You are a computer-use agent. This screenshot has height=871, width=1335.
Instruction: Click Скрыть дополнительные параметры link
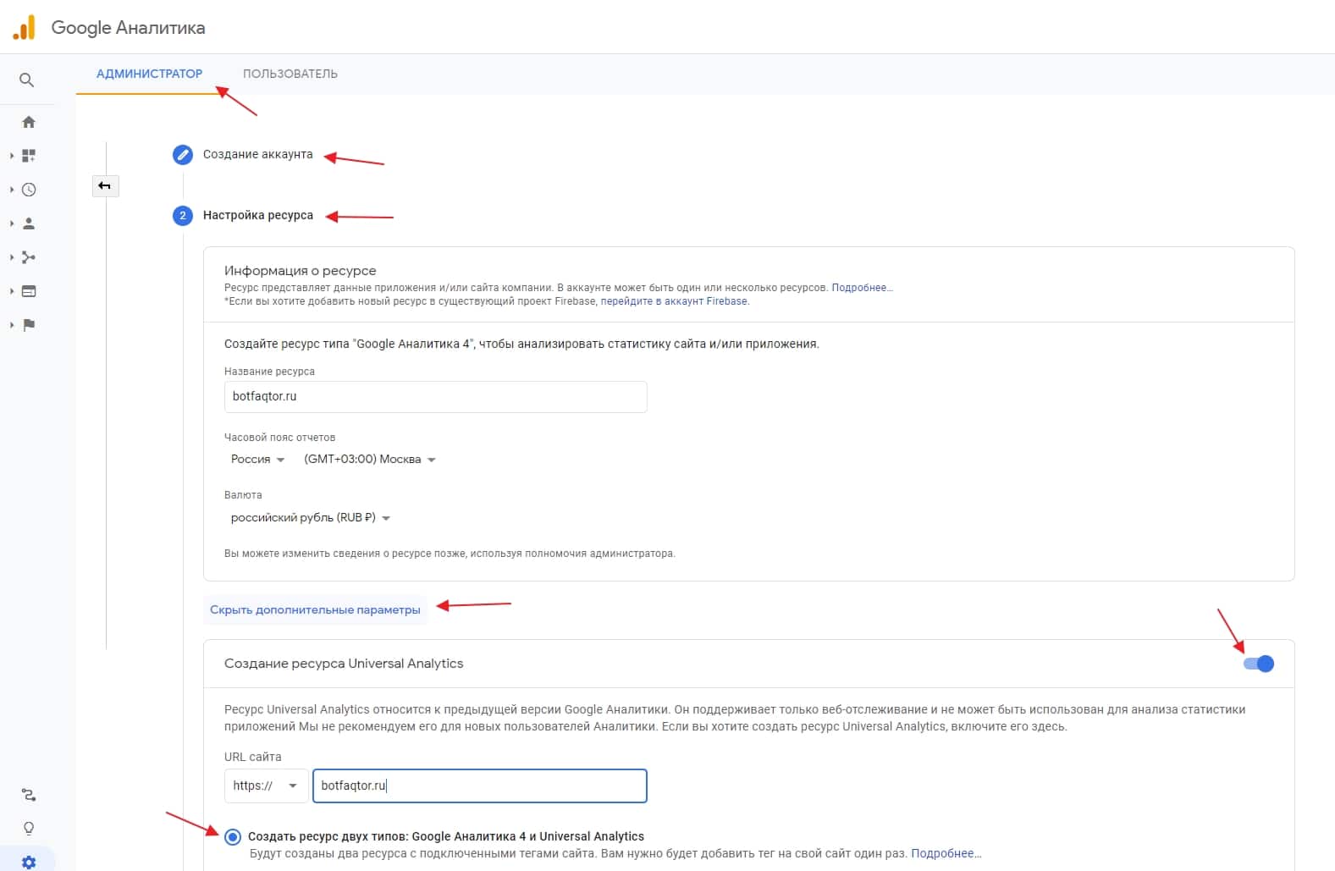(x=315, y=610)
